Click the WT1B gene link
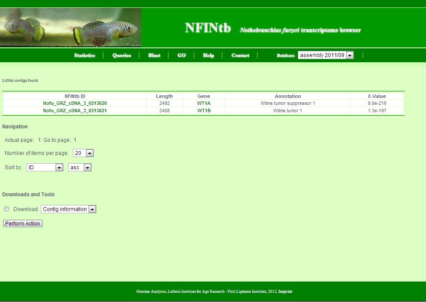This screenshot has width=426, height=302. coord(204,111)
